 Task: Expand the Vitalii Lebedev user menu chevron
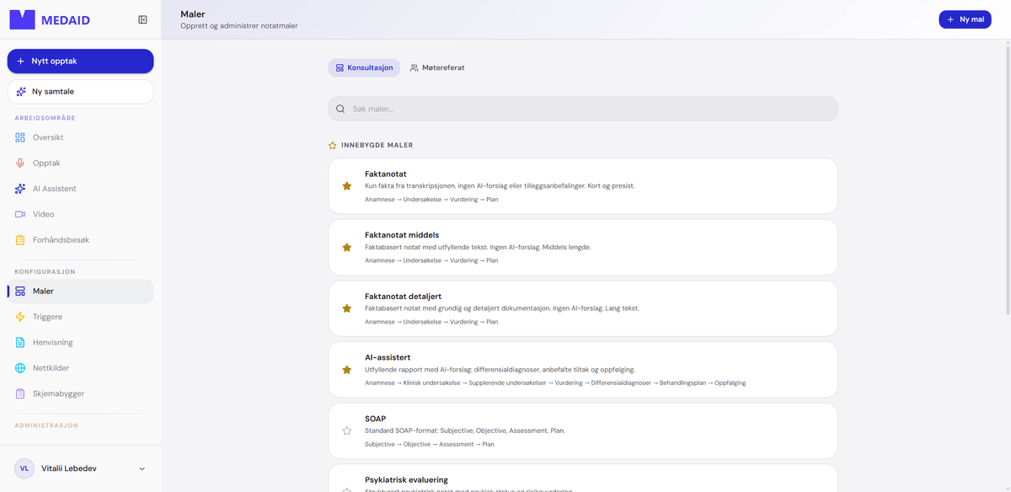point(142,468)
